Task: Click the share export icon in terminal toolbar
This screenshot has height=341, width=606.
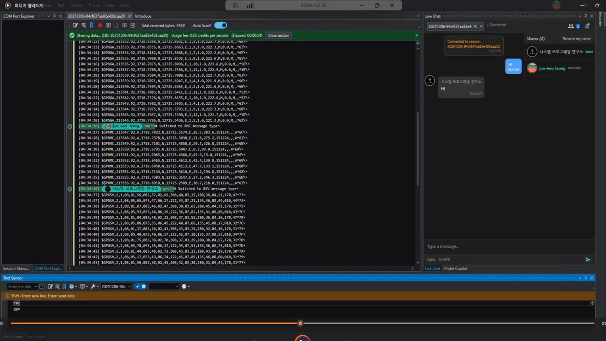Action: 133,25
